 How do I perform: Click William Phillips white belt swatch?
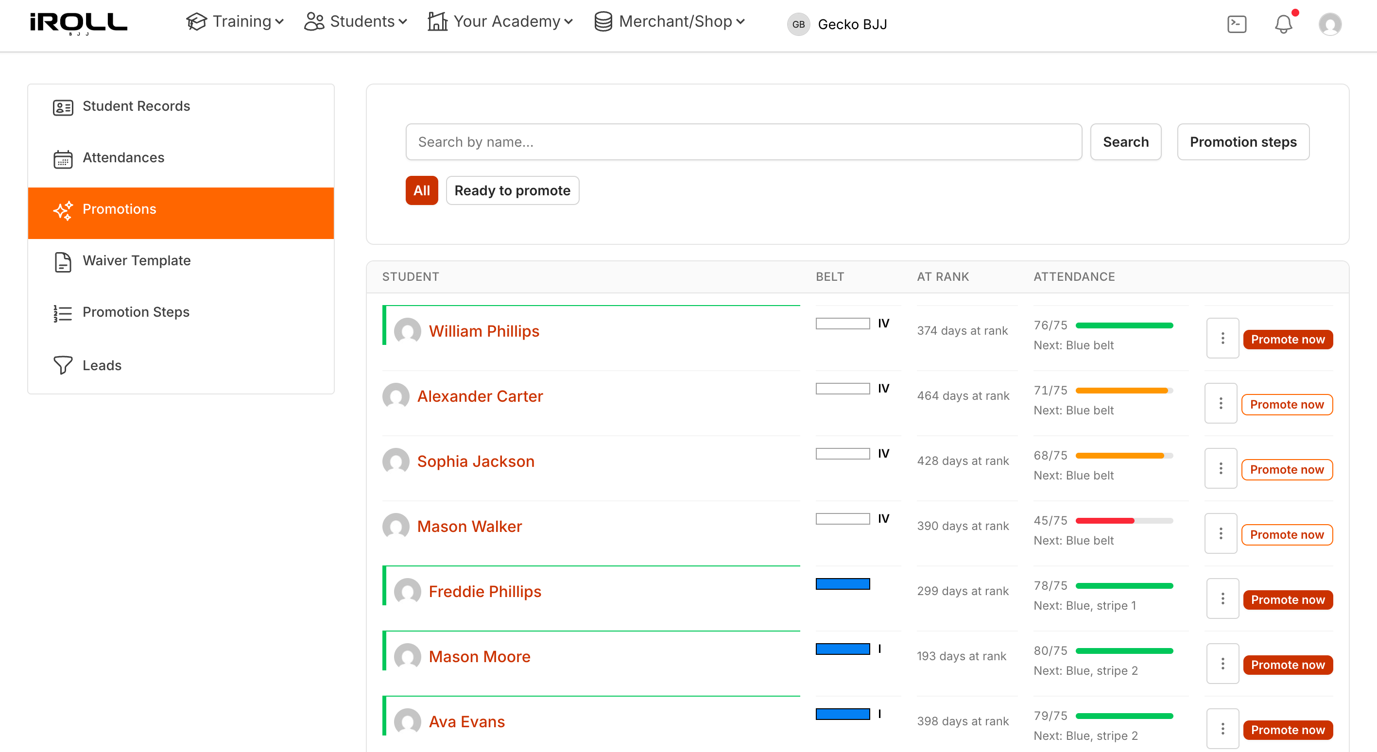[843, 324]
